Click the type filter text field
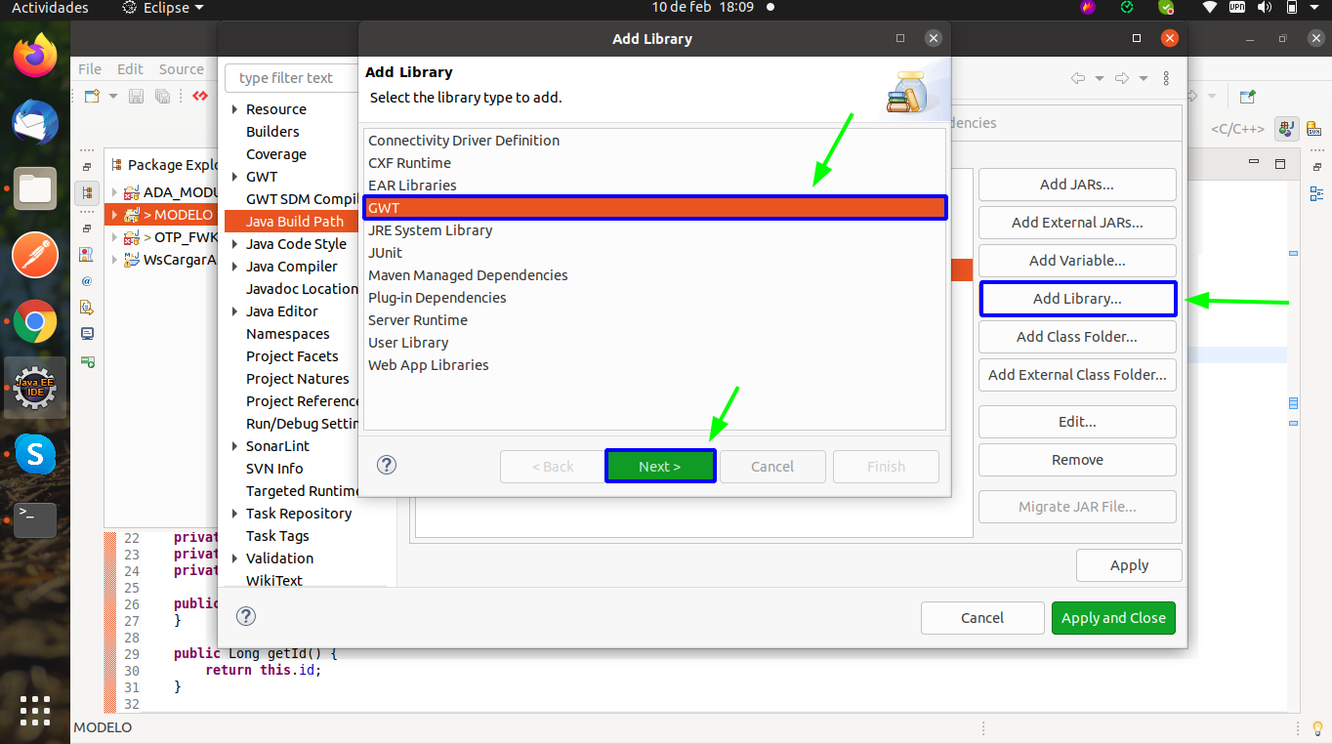This screenshot has height=744, width=1332. coord(291,78)
